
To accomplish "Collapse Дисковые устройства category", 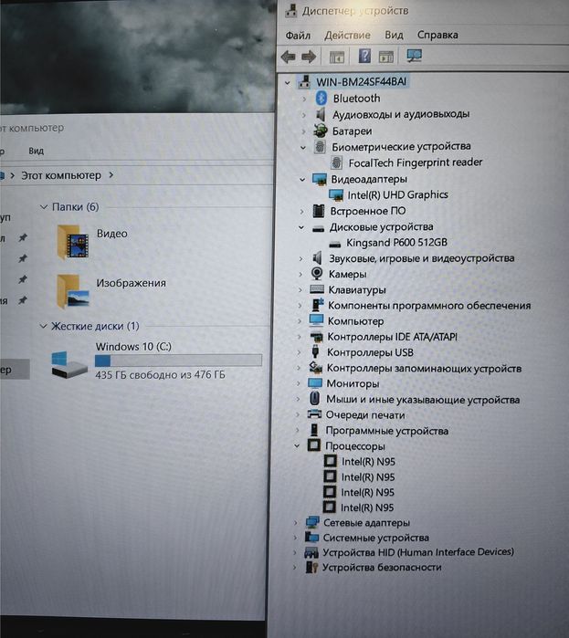I will [x=301, y=227].
